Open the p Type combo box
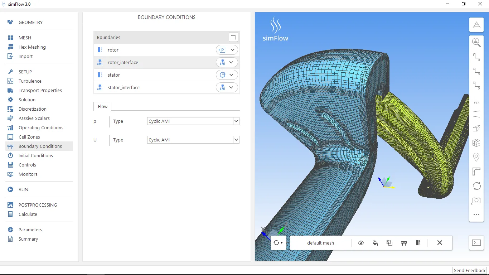 click(193, 121)
